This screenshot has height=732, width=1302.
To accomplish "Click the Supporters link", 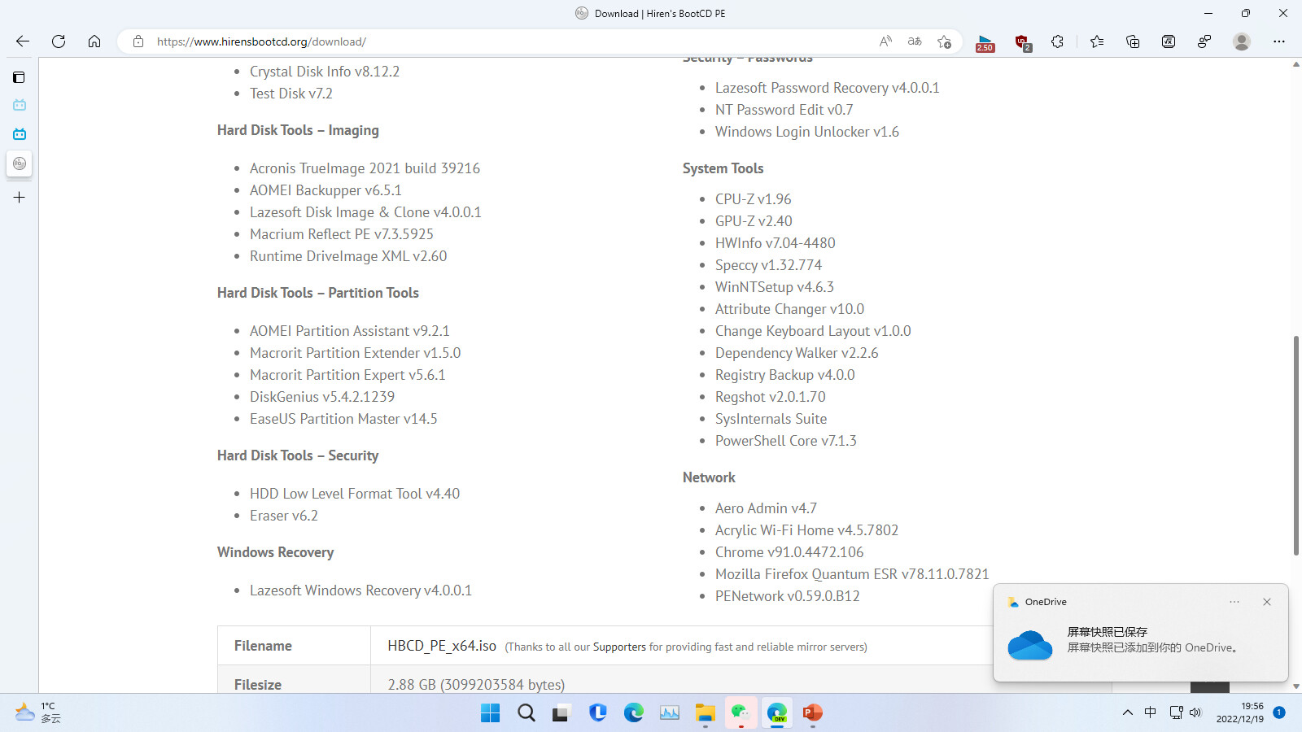I will click(619, 647).
